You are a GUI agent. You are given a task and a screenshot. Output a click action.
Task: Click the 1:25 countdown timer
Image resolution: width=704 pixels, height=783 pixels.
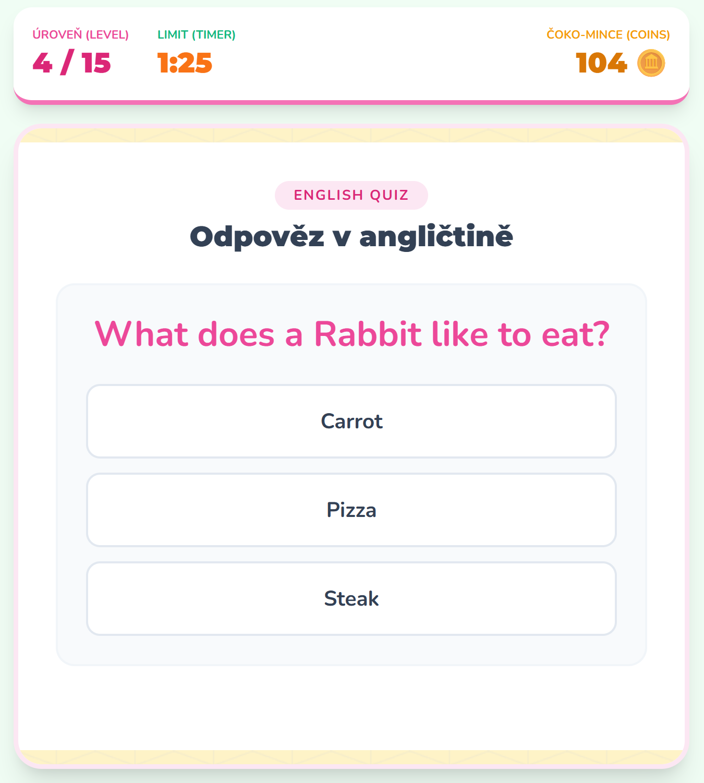point(185,63)
